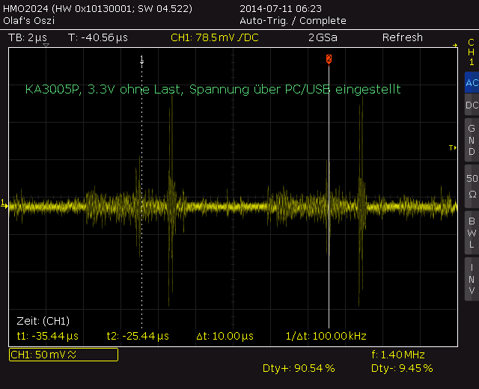Click the CH1: 78.5 mV trigger readout
The image size is (479, 389).
tap(215, 37)
